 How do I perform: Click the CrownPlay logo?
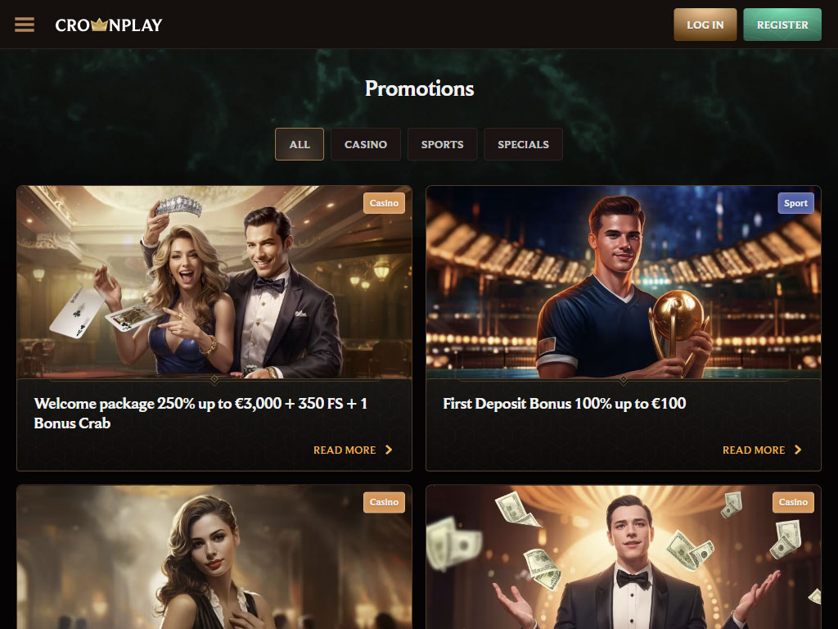click(109, 25)
